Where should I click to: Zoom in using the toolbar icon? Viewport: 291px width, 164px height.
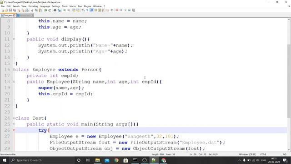tap(65, 10)
